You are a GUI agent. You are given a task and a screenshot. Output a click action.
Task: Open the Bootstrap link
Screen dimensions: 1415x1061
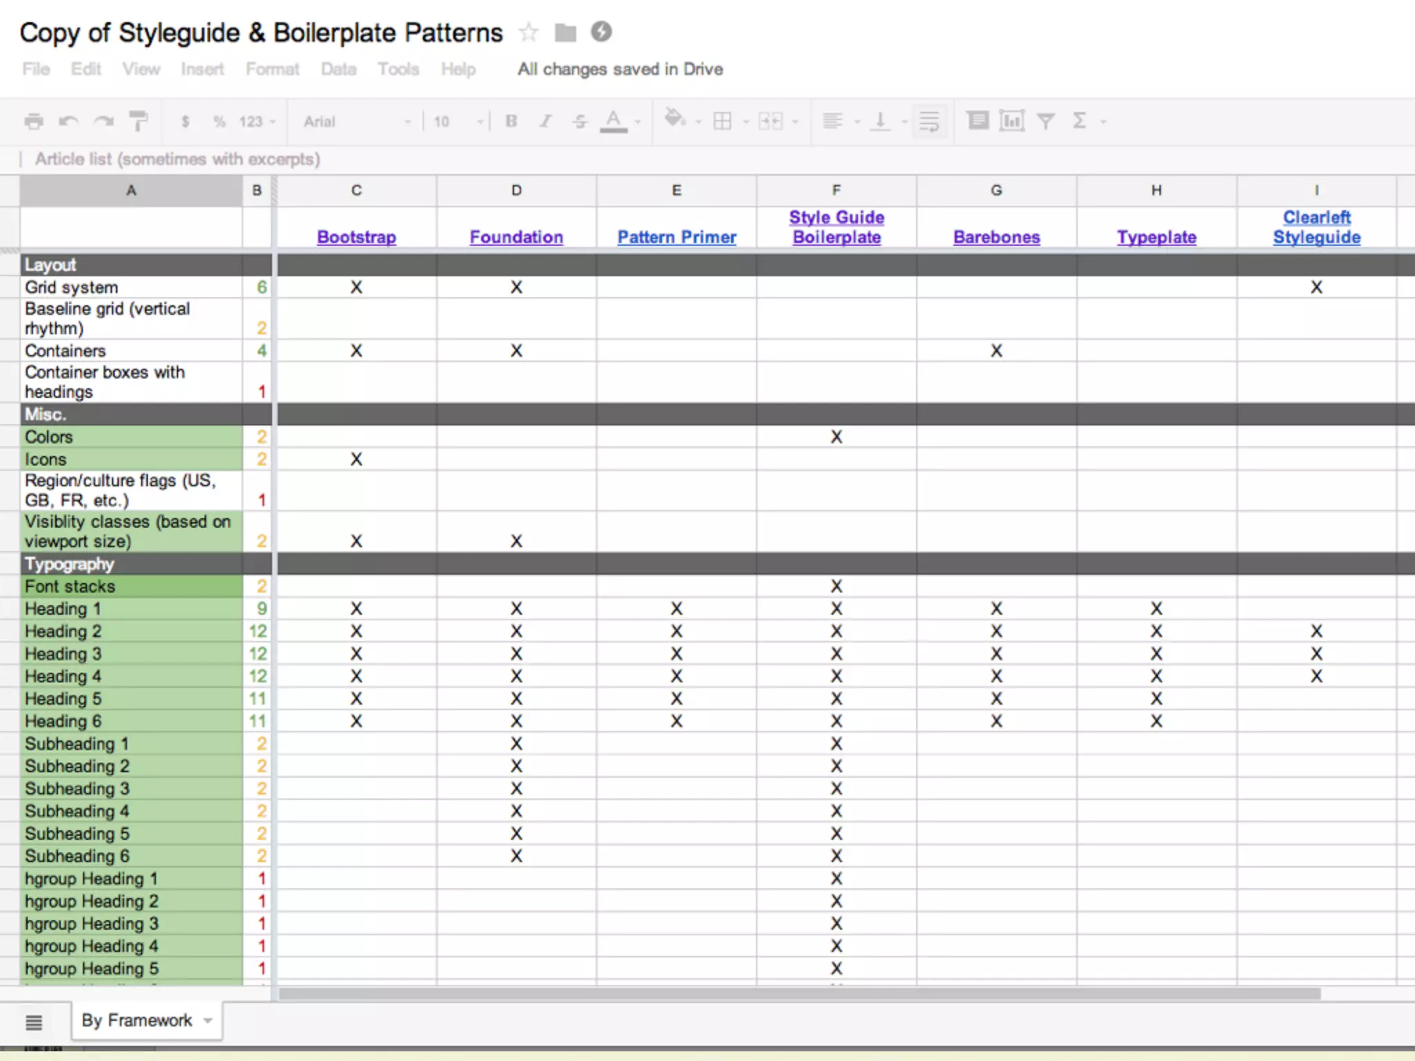click(x=357, y=237)
